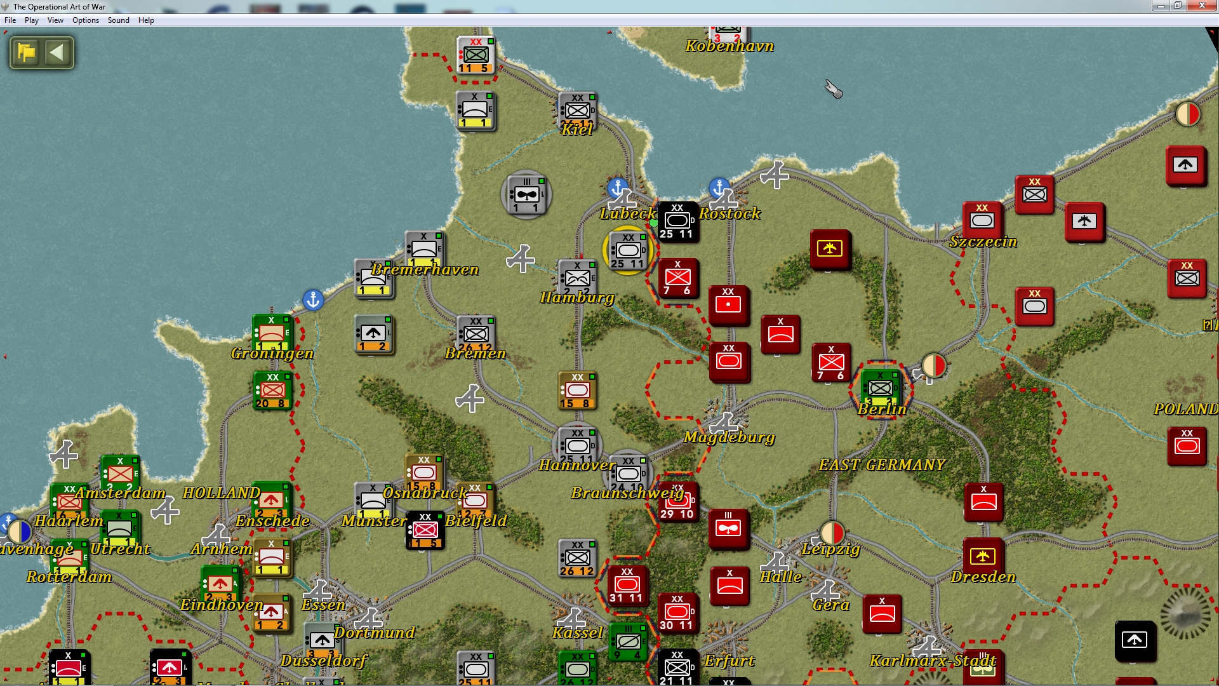1219x686 pixels.
Task: Click the EAST GERMANY region label
Action: tap(882, 466)
